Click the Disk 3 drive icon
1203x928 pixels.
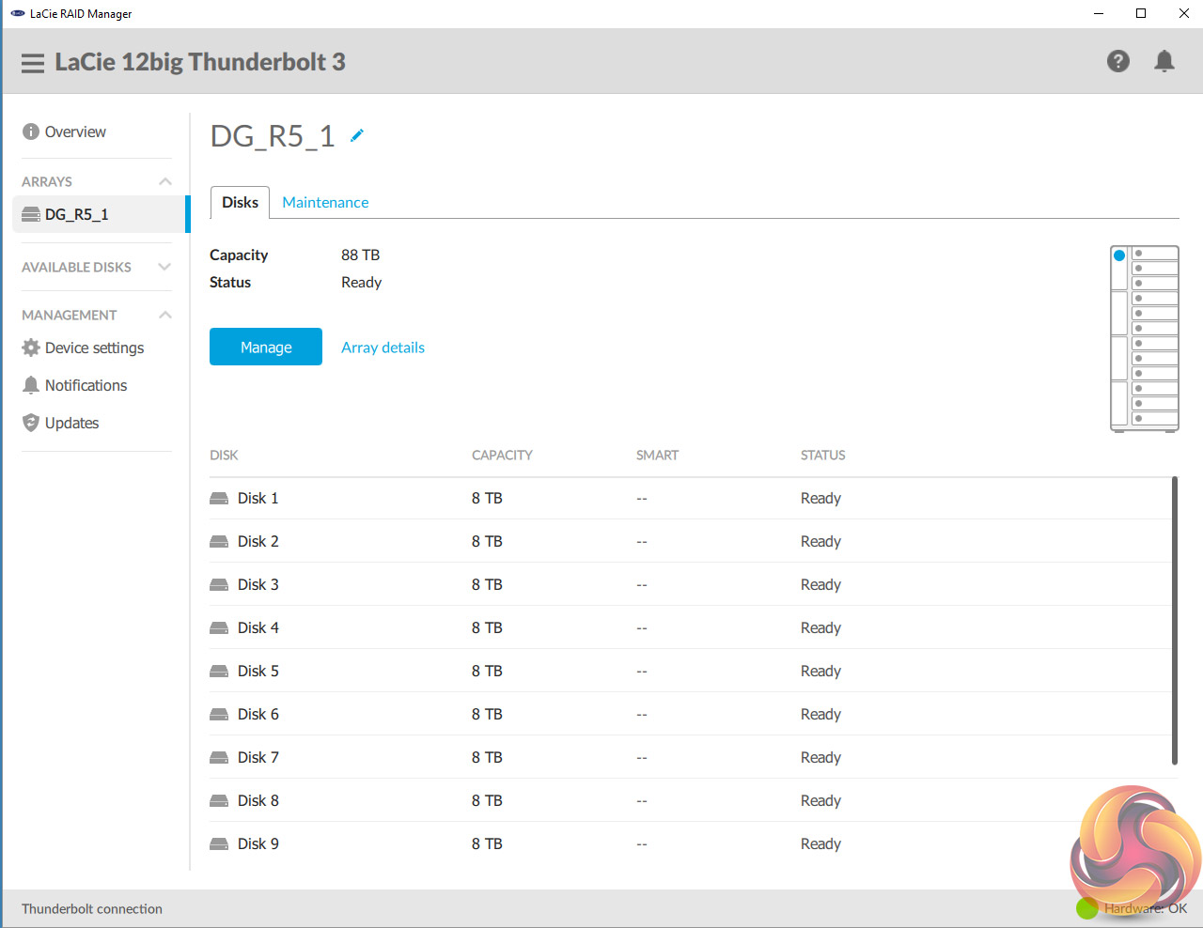click(219, 584)
